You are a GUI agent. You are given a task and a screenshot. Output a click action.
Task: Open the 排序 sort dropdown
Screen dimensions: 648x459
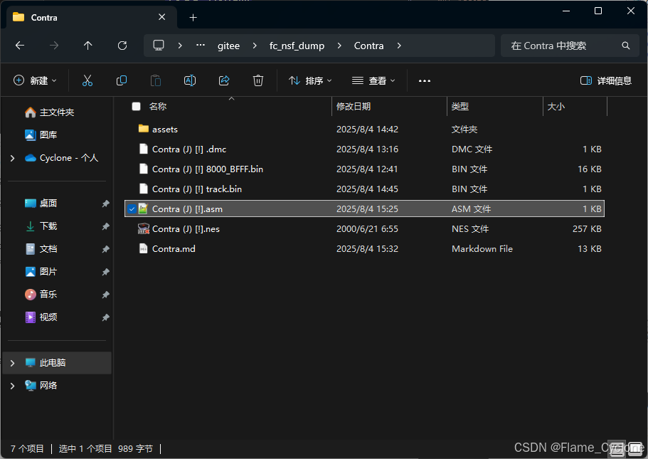click(x=310, y=80)
